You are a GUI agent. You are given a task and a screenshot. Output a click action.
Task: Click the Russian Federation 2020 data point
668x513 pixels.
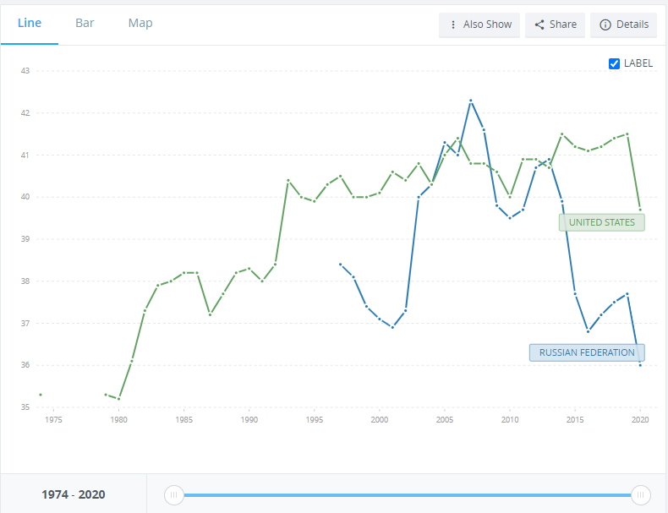tap(640, 365)
